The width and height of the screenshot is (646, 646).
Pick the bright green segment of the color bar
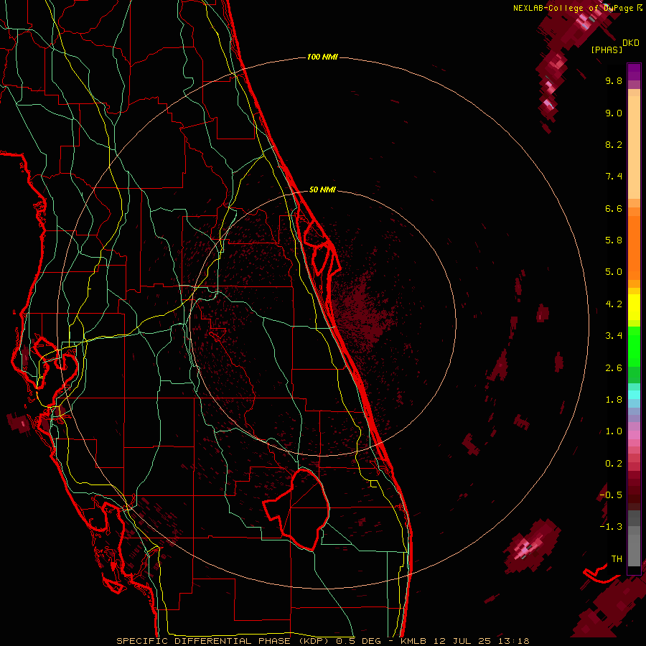634,345
